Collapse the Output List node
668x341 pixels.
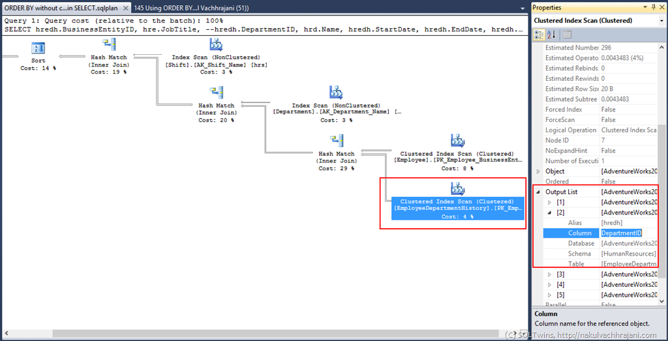538,192
